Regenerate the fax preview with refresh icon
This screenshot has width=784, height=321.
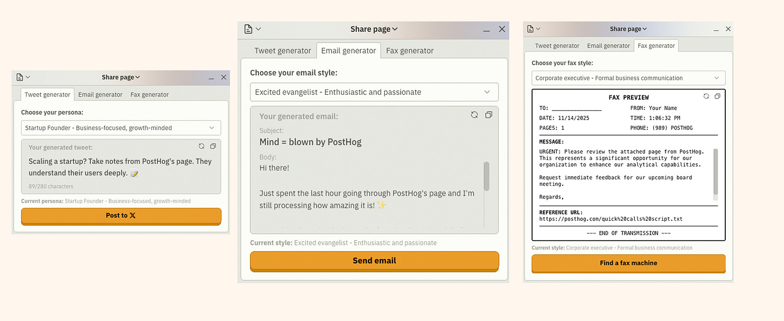pyautogui.click(x=706, y=96)
